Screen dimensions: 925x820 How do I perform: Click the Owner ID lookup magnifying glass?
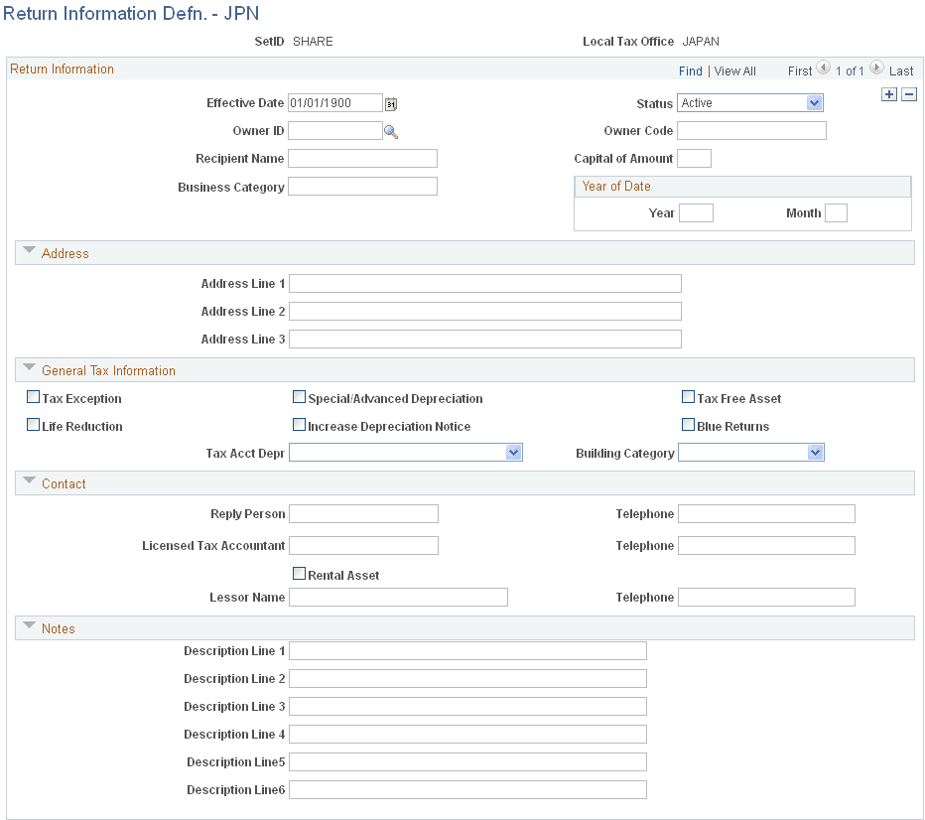[391, 130]
